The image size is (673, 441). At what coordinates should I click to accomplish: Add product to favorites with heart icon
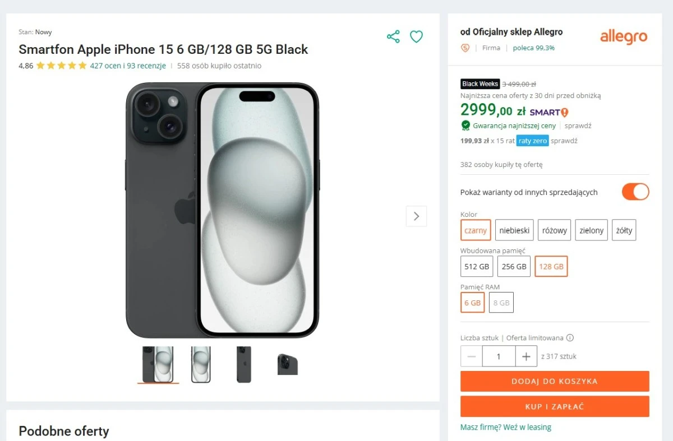point(416,36)
